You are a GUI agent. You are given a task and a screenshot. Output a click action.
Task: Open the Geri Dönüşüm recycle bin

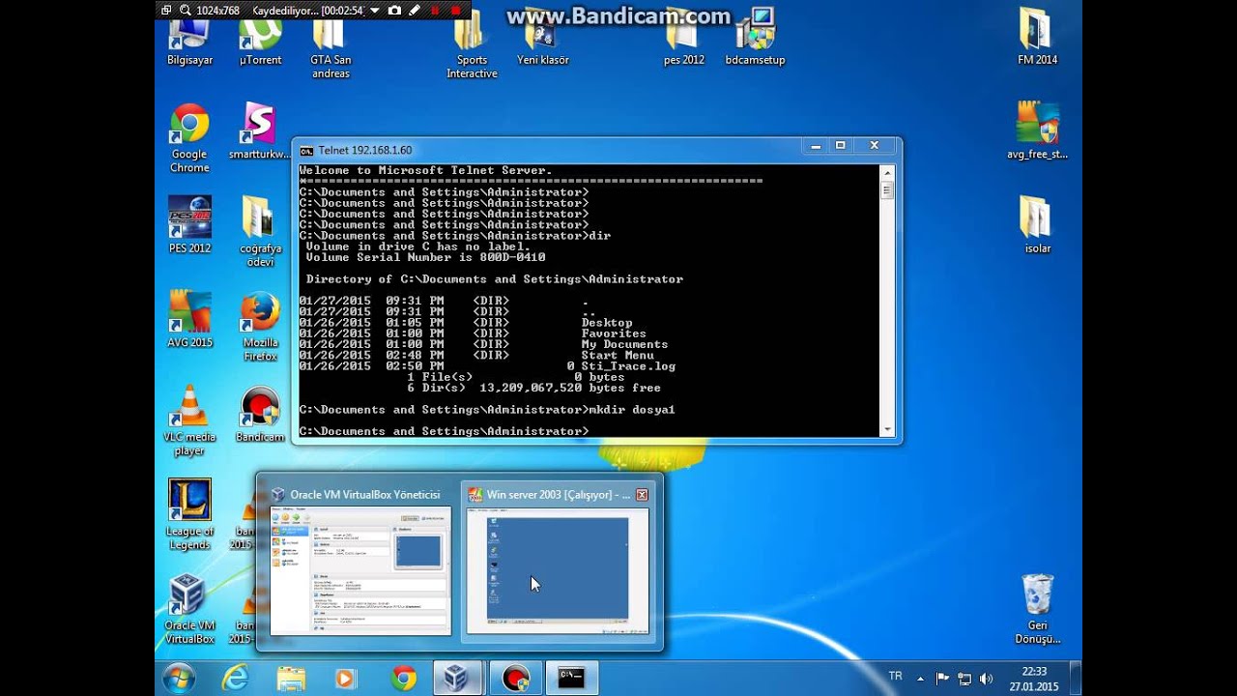tap(1037, 610)
